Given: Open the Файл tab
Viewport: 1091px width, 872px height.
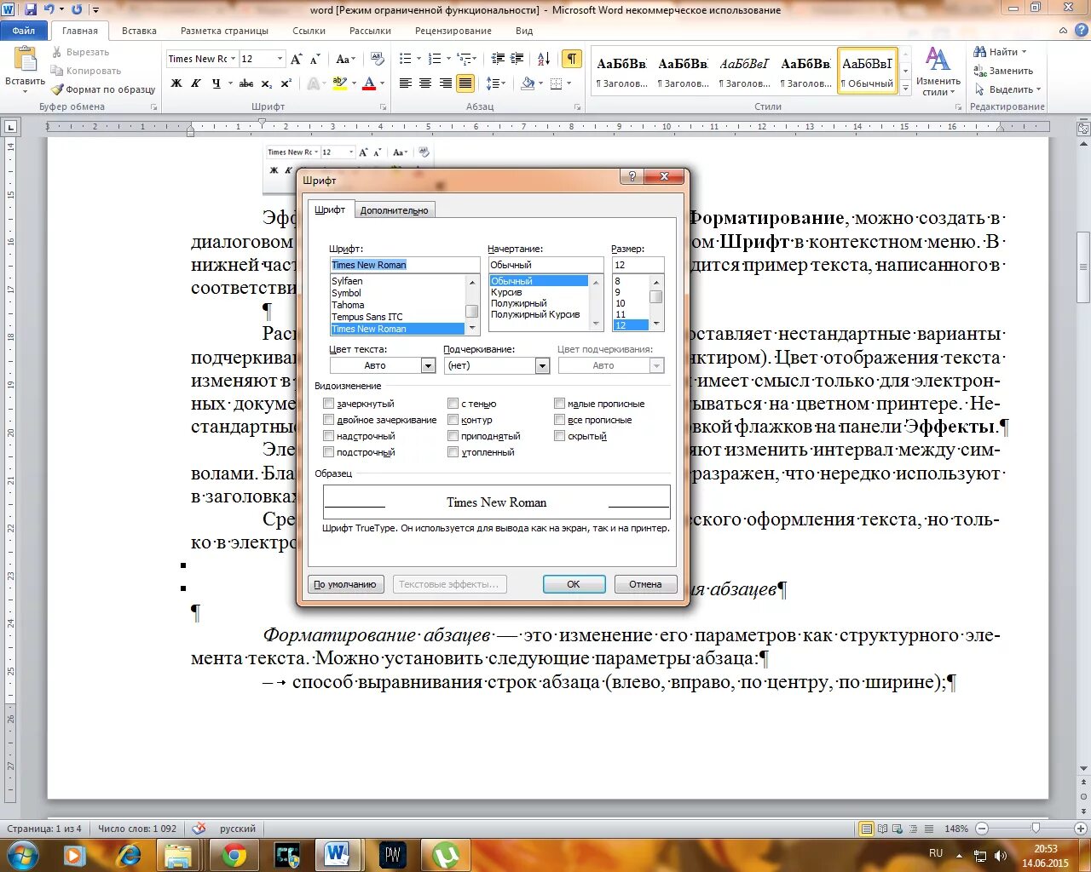Looking at the screenshot, I should click(24, 30).
